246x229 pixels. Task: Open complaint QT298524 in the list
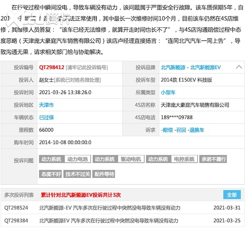tap(16, 208)
